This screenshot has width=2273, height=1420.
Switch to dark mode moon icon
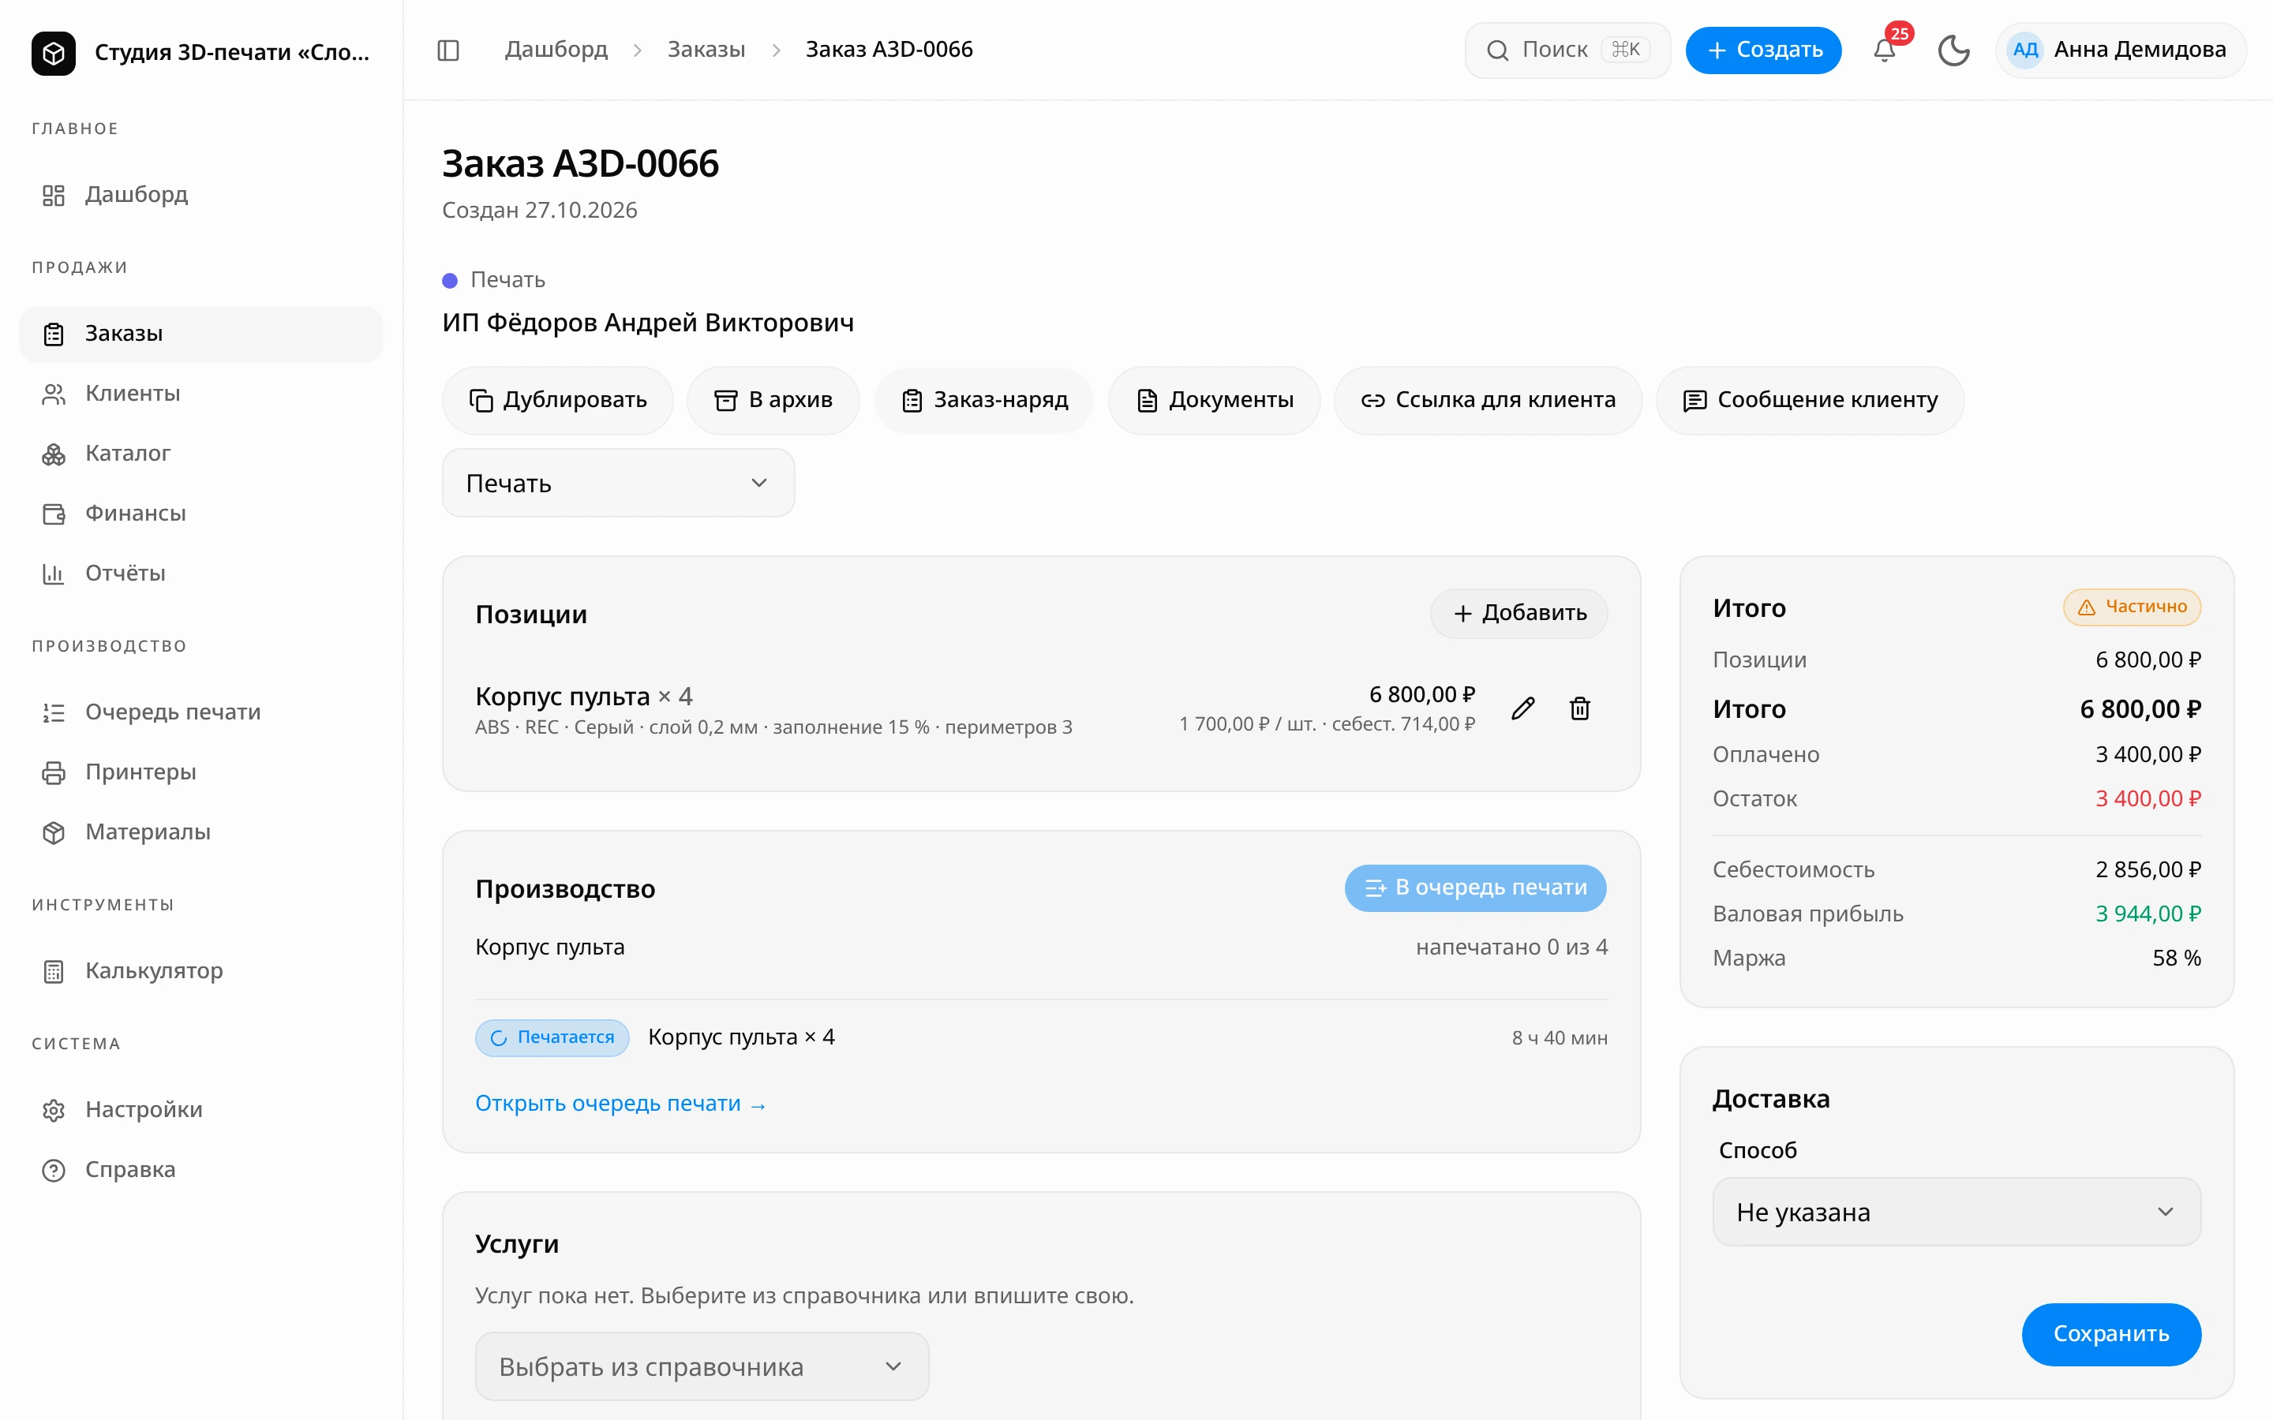click(x=1953, y=50)
